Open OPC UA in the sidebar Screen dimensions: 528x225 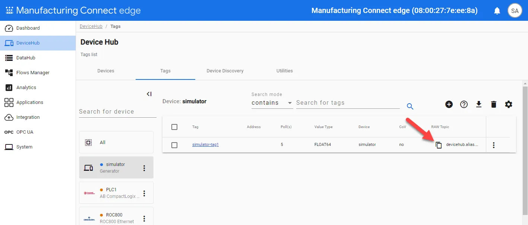coord(38,132)
